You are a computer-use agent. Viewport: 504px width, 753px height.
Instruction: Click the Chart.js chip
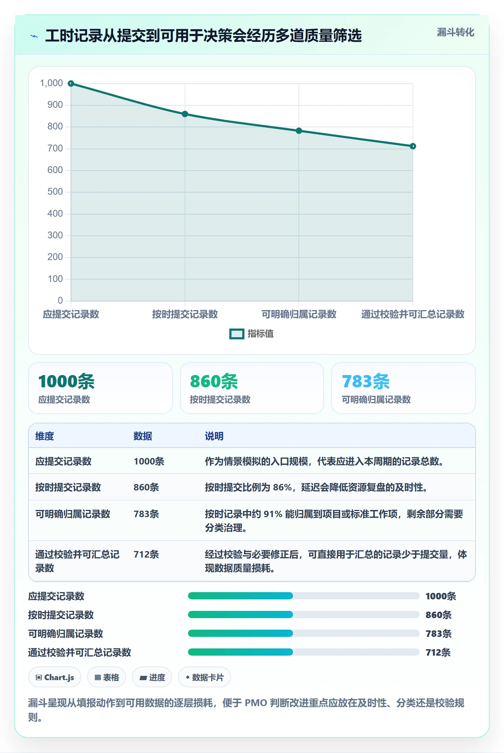point(55,677)
